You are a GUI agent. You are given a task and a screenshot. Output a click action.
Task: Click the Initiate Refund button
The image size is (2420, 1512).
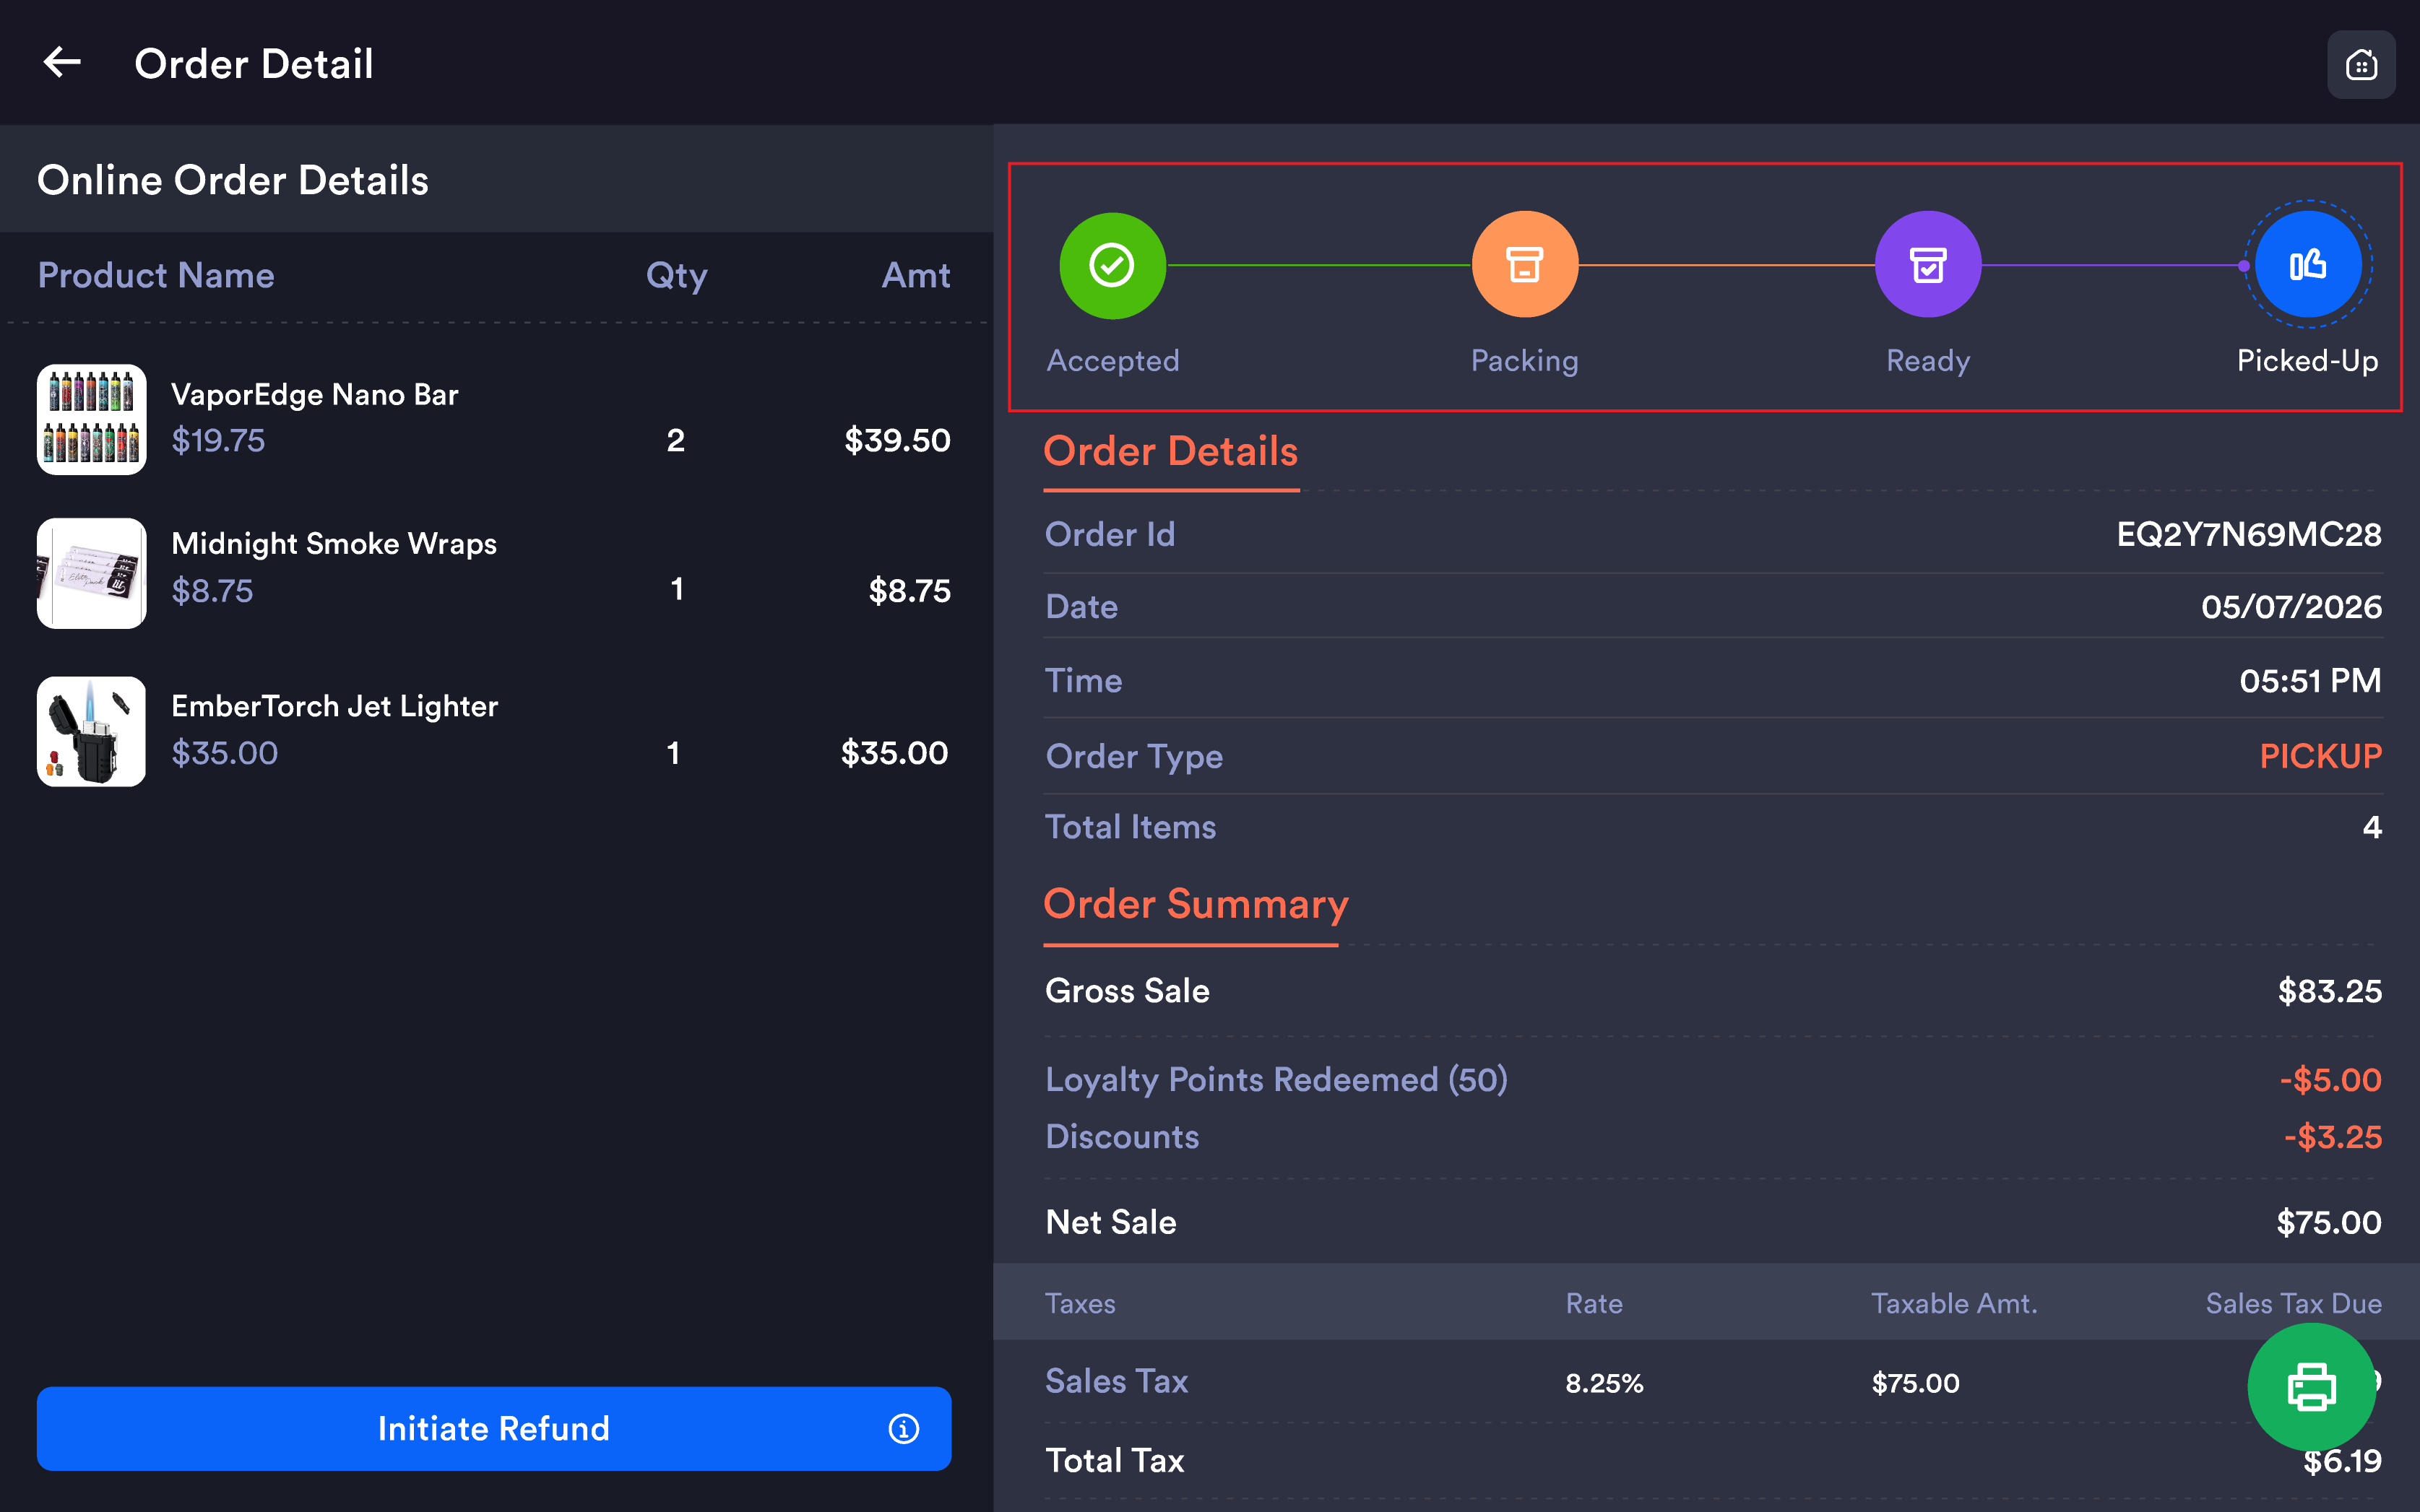[493, 1428]
